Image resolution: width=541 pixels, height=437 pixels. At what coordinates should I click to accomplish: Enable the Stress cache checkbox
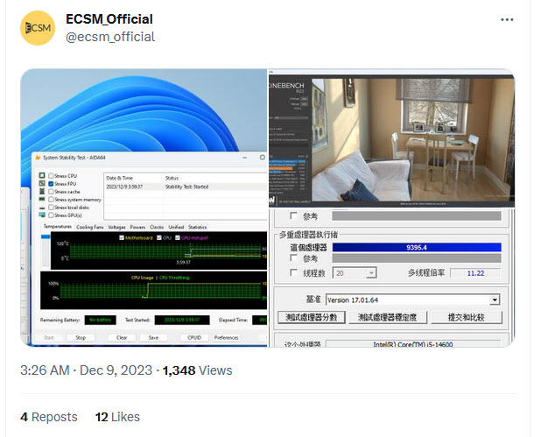pos(51,192)
